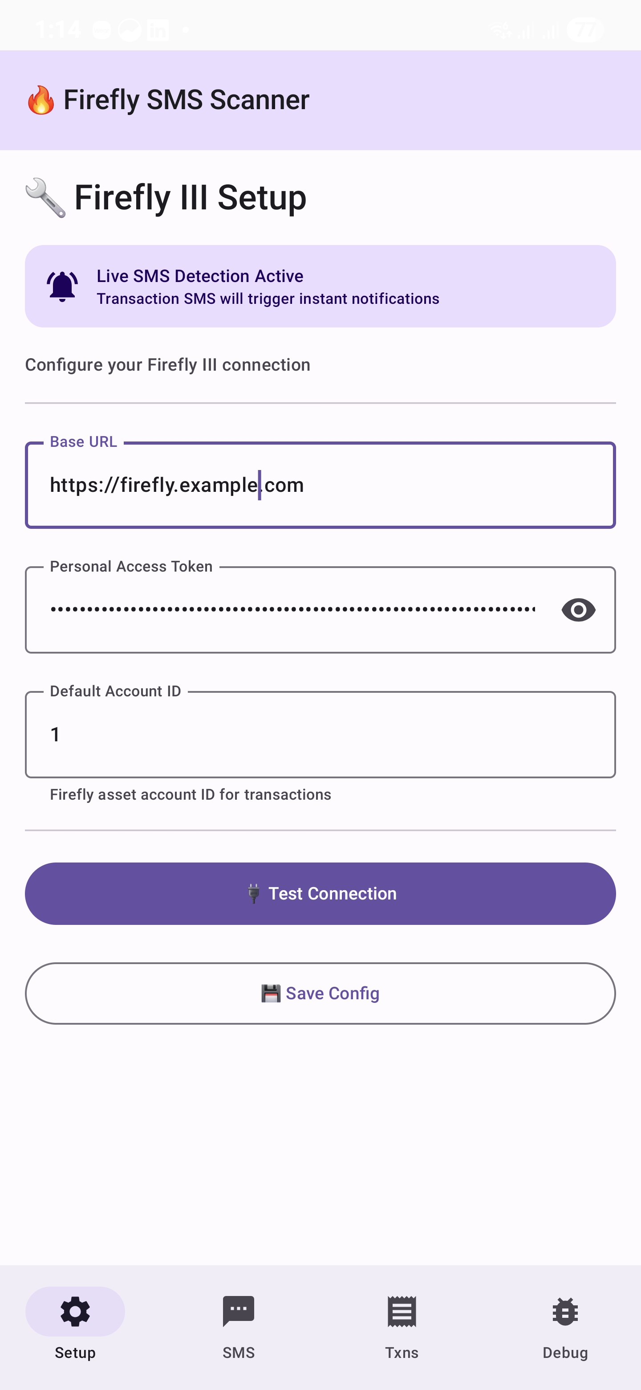Image resolution: width=641 pixels, height=1390 pixels.
Task: Click the floppy disk icon on Save Config
Action: pos(271,993)
